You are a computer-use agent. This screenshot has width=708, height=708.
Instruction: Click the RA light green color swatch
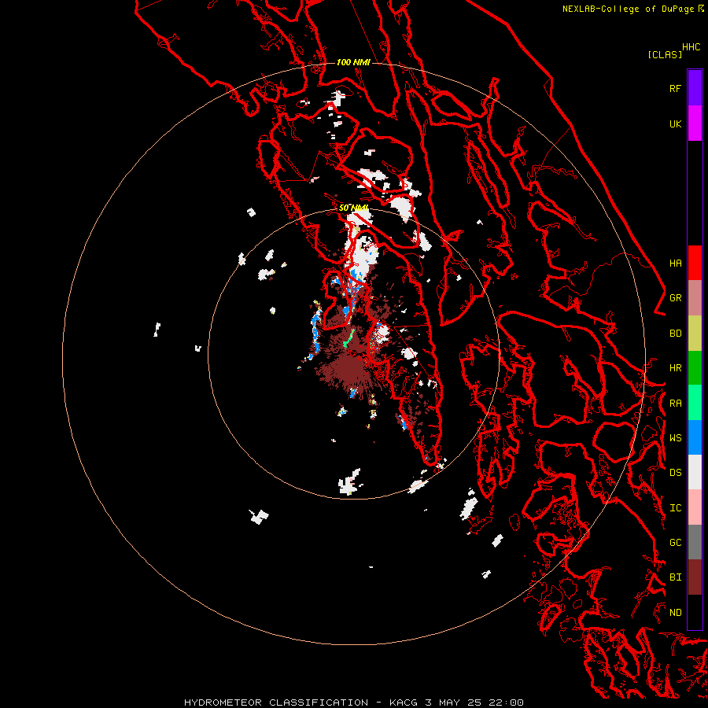point(695,403)
